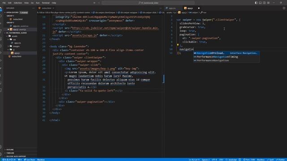The image size is (287, 161).
Task: Open the Selection menu
Action: [18, 3]
